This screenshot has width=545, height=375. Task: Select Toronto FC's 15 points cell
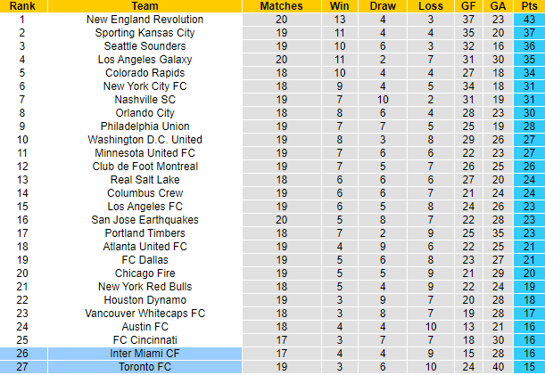529,367
